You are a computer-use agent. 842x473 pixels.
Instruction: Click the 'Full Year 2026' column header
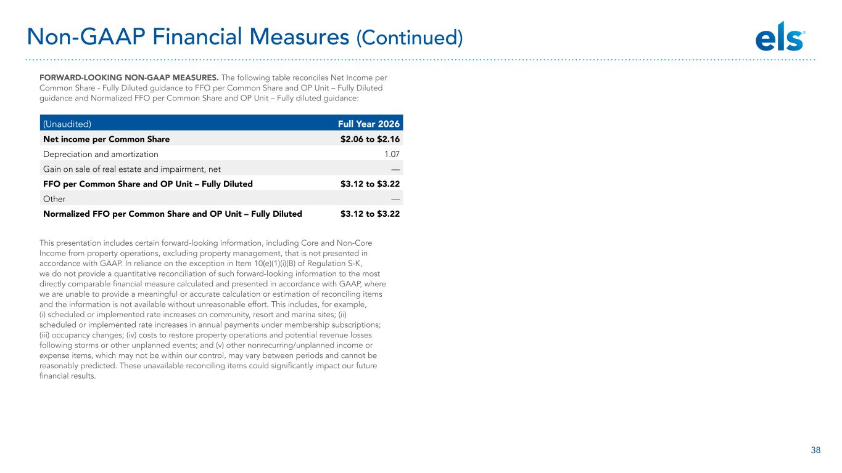369,123
